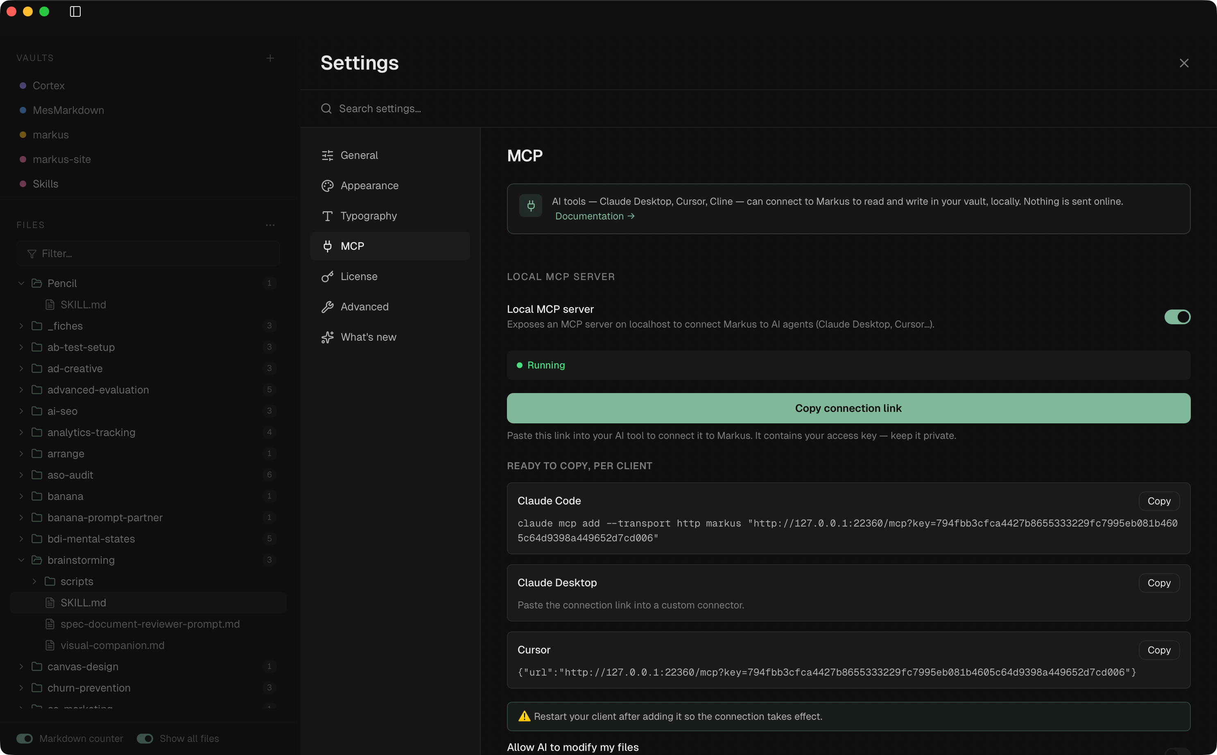Open the General settings tab
This screenshot has height=755, width=1217.
click(390, 155)
